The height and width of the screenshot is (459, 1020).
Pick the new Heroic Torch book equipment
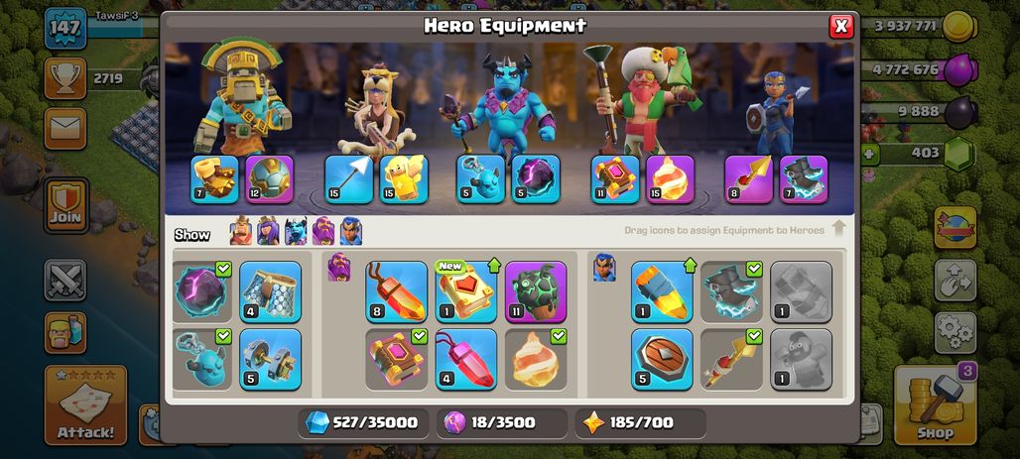click(x=465, y=291)
